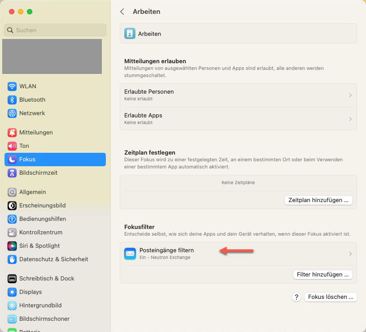Click the Arbeiten focus badge icon
The width and height of the screenshot is (366, 332).
[x=130, y=34]
